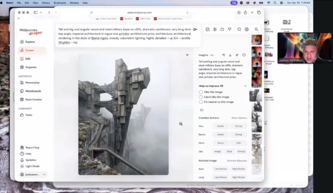
Task: Select 'I like this image' radio button
Action: [x=201, y=92]
